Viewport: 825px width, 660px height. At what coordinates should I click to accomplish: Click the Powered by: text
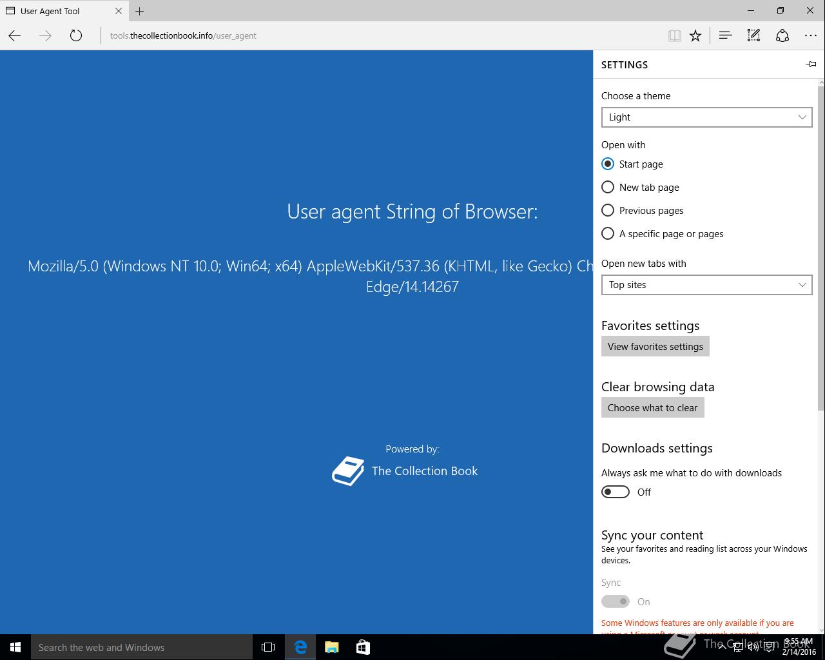tap(412, 449)
